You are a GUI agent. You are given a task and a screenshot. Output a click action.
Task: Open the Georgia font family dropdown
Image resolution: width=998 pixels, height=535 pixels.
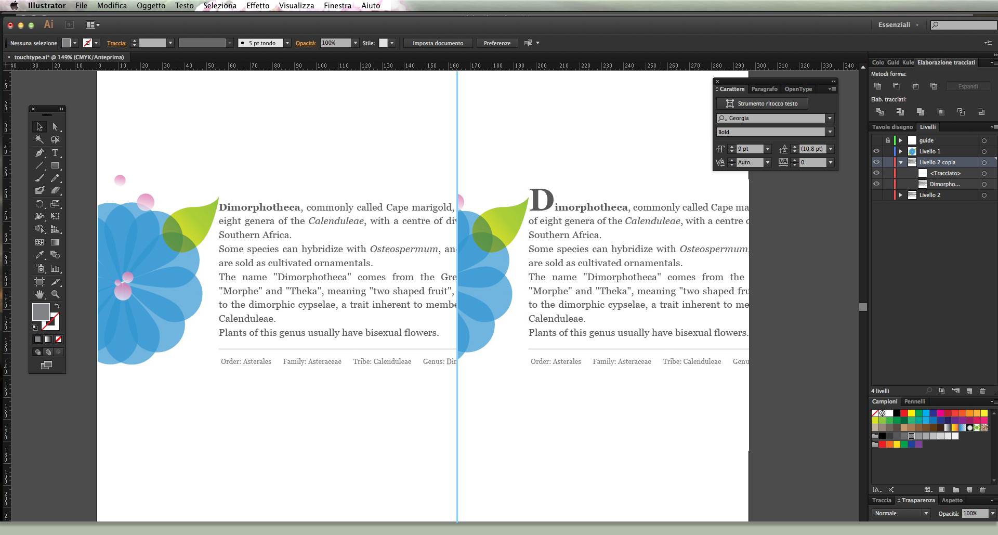click(x=830, y=119)
